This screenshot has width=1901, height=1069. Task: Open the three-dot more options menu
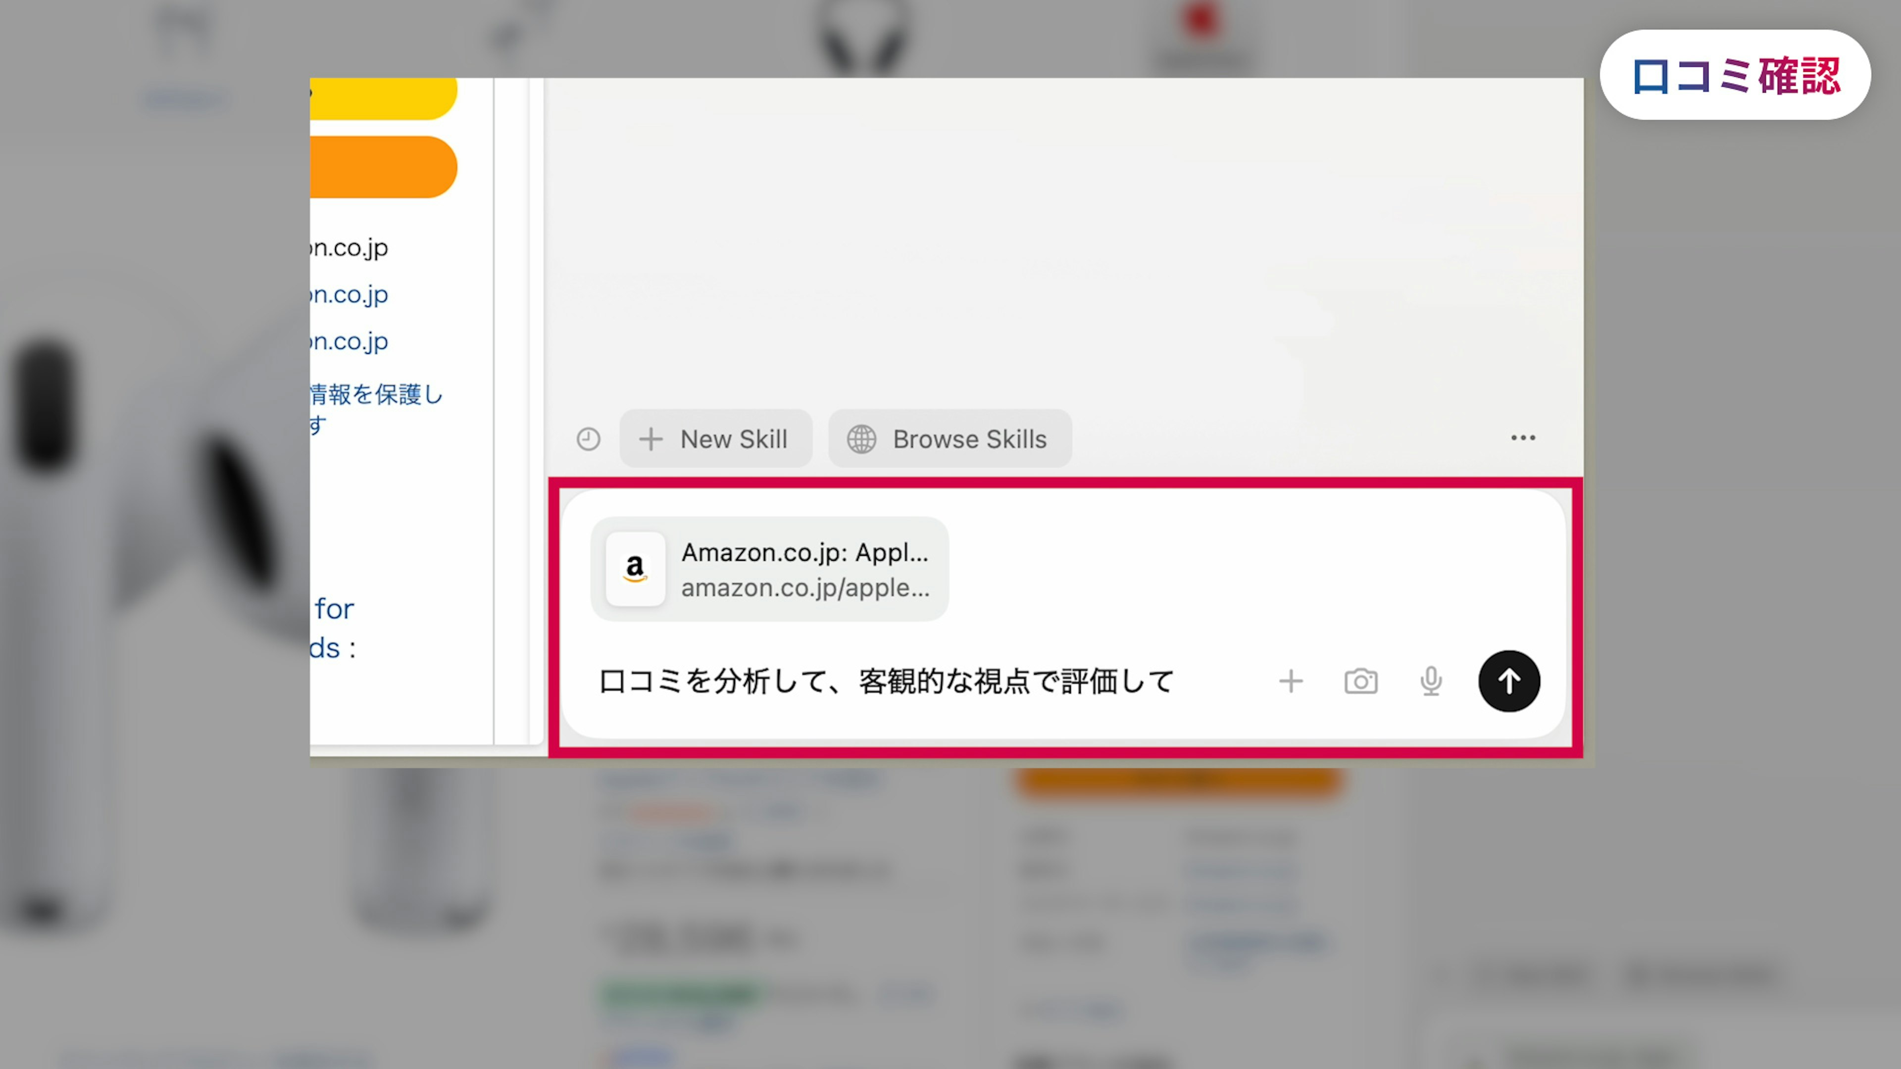(1522, 437)
